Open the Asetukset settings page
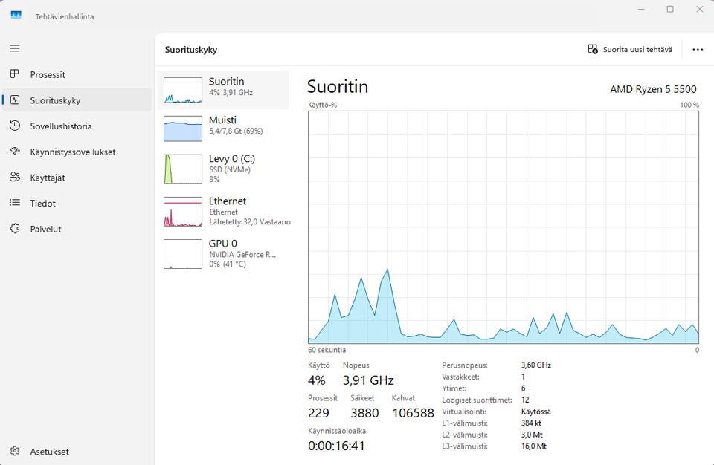Screen dimensions: 714x465 pyautogui.click(x=77, y=452)
